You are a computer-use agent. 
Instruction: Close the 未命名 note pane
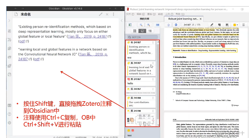(107, 14)
